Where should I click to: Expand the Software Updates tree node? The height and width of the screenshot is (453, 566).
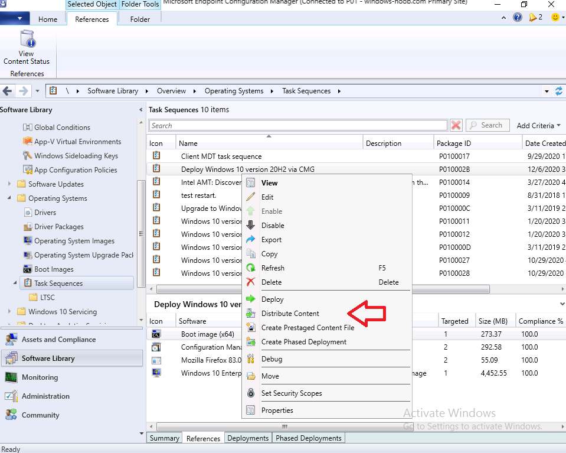click(x=9, y=184)
